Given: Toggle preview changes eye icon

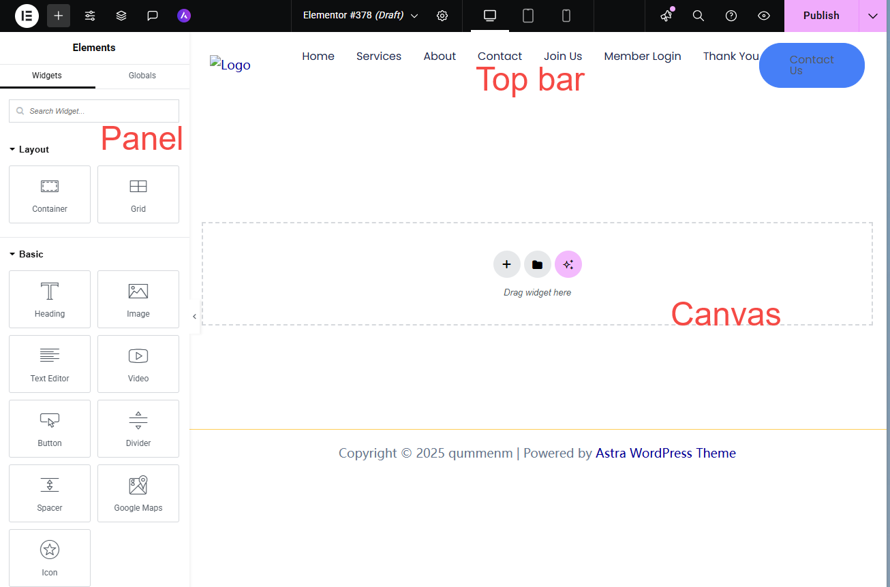Looking at the screenshot, I should pyautogui.click(x=764, y=16).
